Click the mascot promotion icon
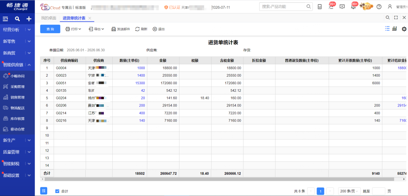 pyautogui.click(x=366, y=6)
